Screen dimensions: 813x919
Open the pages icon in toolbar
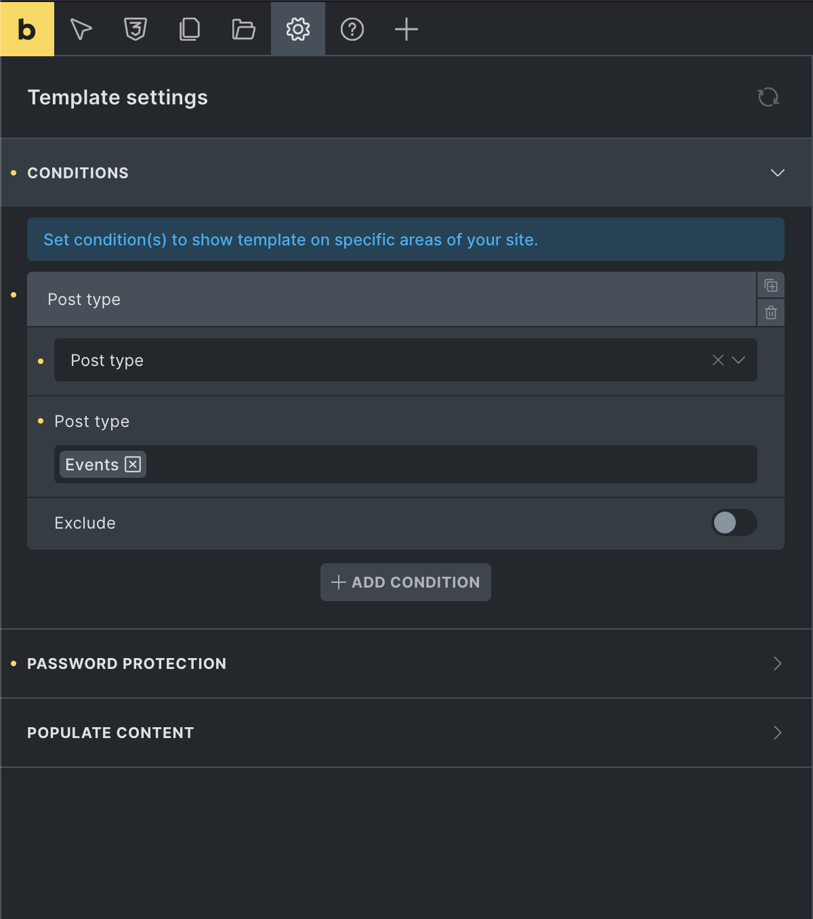[x=190, y=29]
